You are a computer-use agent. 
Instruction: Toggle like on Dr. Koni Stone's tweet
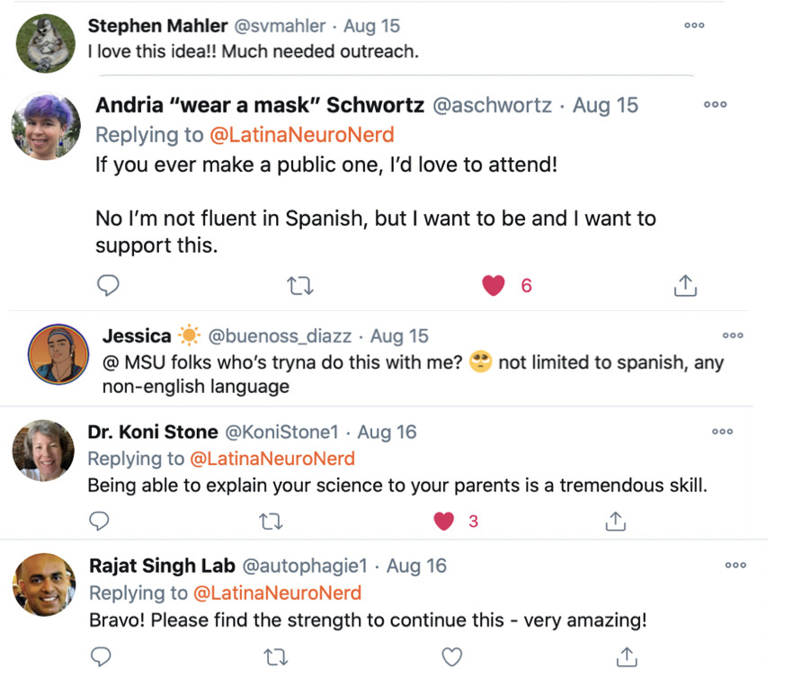pyautogui.click(x=442, y=521)
